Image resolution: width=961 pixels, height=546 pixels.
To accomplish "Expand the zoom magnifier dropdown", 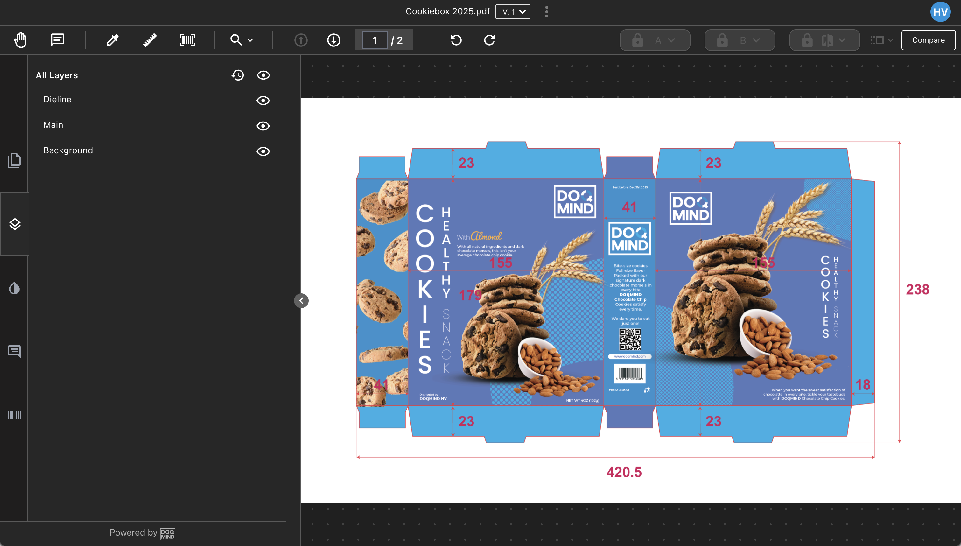I will pos(242,40).
